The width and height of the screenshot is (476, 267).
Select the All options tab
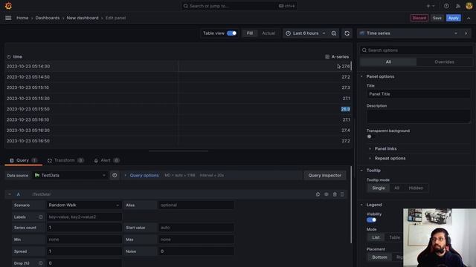click(388, 62)
